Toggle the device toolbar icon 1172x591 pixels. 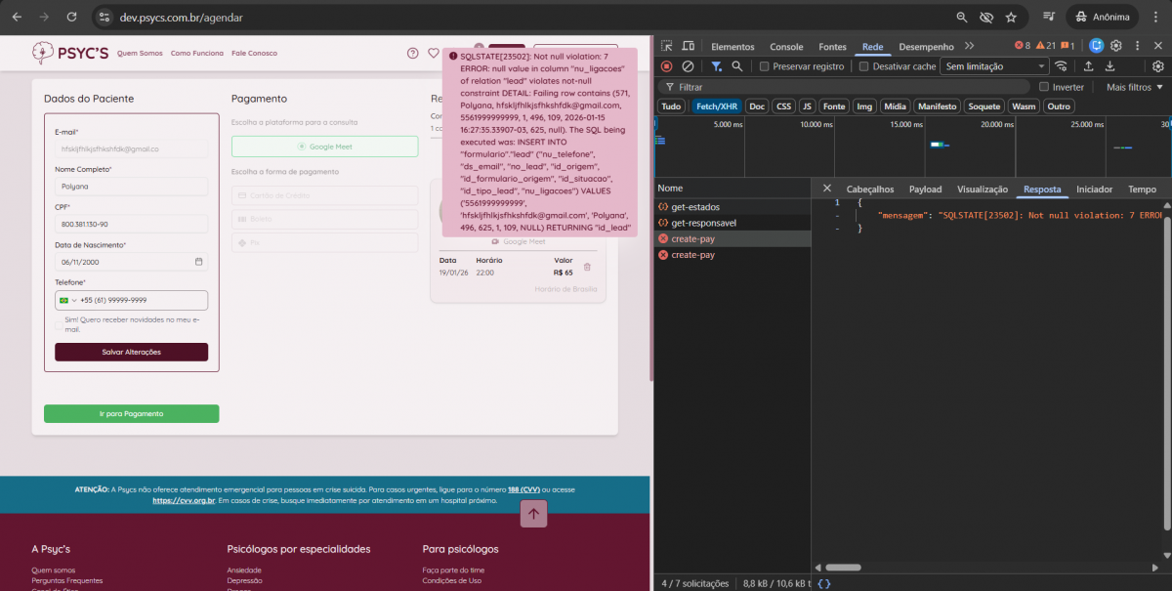(689, 46)
